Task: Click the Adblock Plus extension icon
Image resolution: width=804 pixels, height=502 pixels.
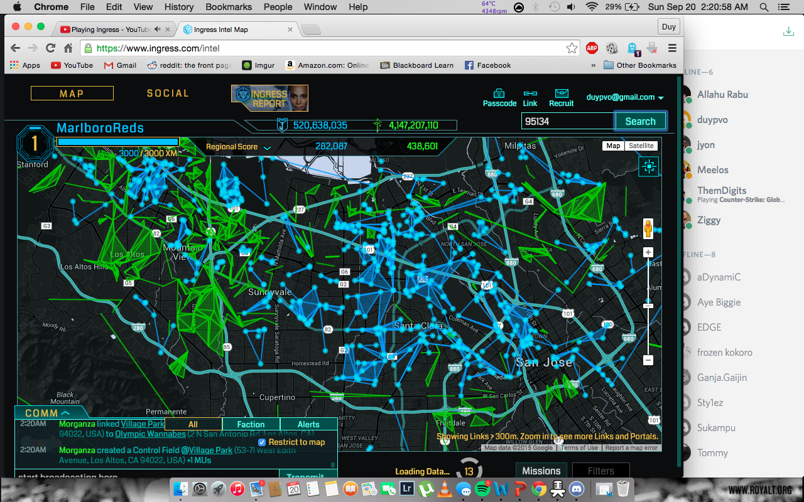Action: click(x=592, y=48)
